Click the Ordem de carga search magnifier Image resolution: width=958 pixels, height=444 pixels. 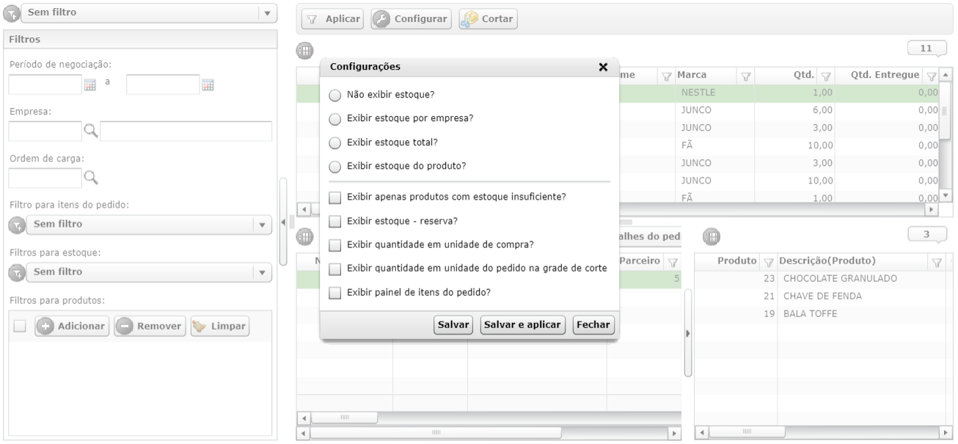point(91,177)
